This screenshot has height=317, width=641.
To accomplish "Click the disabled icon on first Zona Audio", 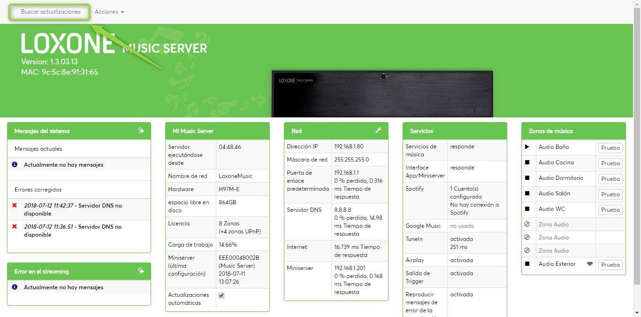I will pos(527,224).
